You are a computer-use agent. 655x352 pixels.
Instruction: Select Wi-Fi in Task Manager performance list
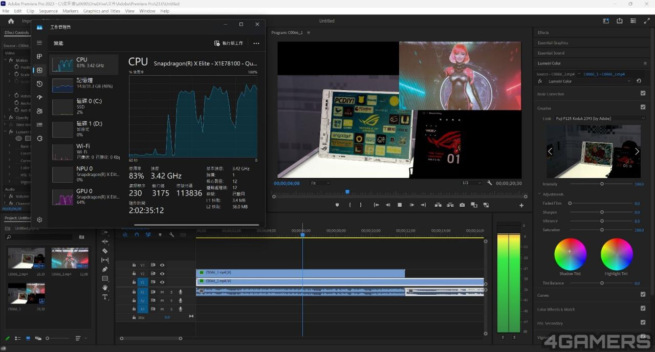coord(84,151)
